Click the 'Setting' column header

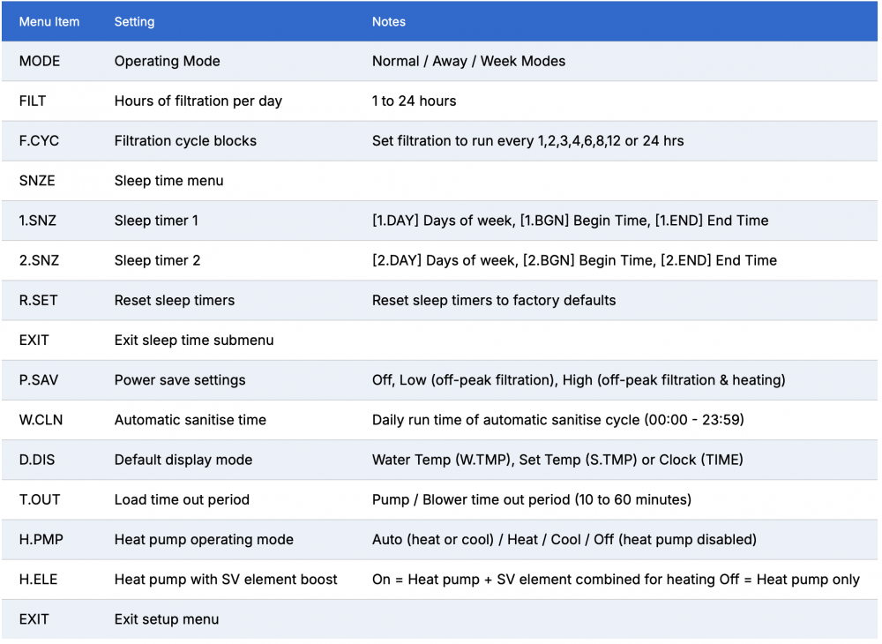[x=134, y=22]
